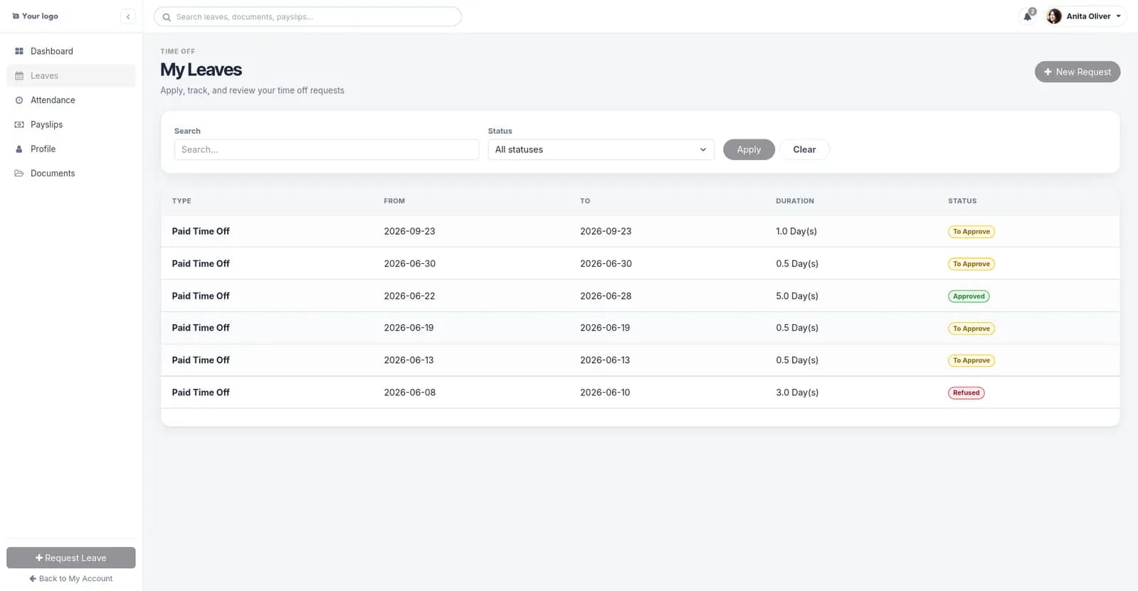Apply the leave filters
The image size is (1138, 591).
pyautogui.click(x=749, y=149)
